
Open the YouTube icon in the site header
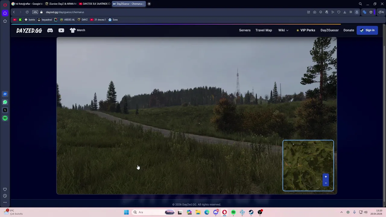pyautogui.click(x=61, y=30)
